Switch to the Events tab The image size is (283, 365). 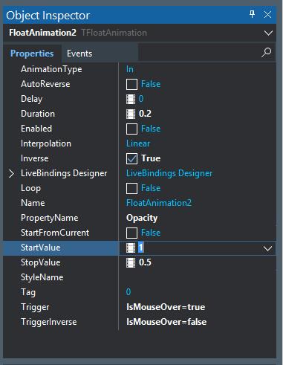79,54
